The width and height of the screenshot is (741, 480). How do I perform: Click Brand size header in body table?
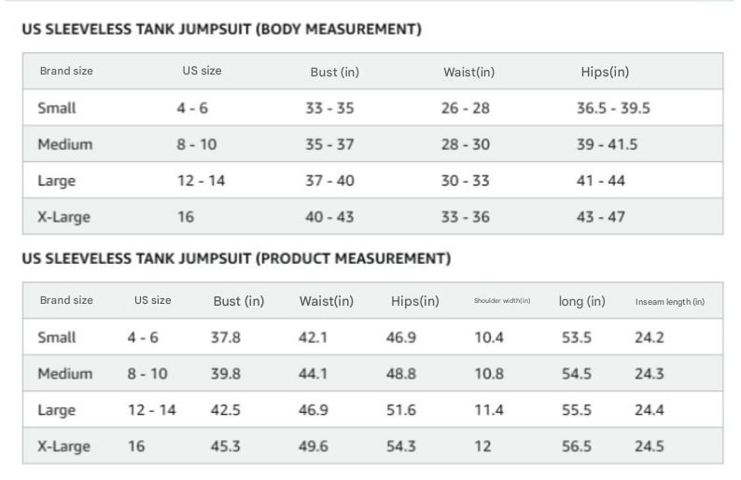(x=66, y=71)
